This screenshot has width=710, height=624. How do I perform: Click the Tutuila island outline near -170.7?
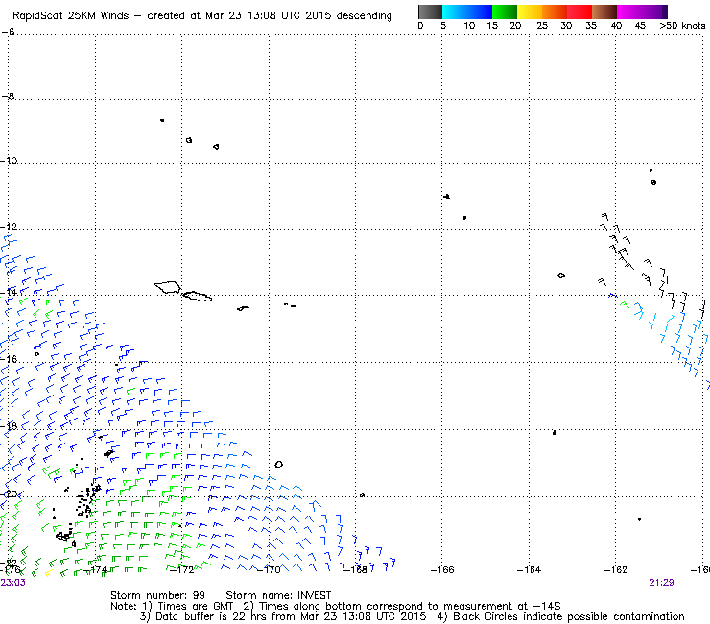[243, 308]
